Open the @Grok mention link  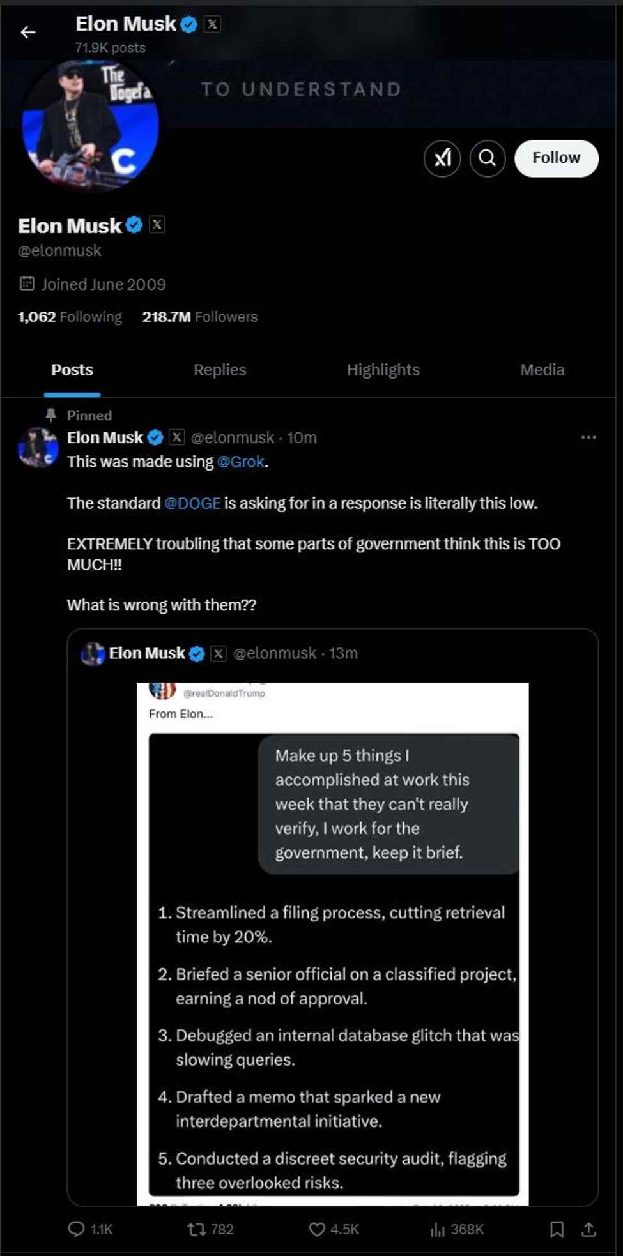(240, 461)
